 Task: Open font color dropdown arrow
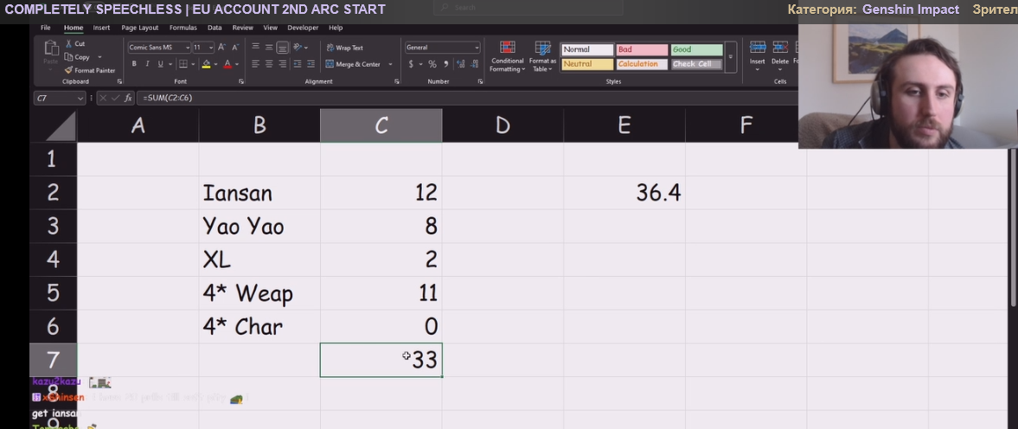tap(237, 64)
